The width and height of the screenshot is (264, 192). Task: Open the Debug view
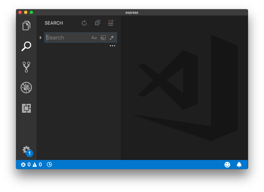pos(26,88)
